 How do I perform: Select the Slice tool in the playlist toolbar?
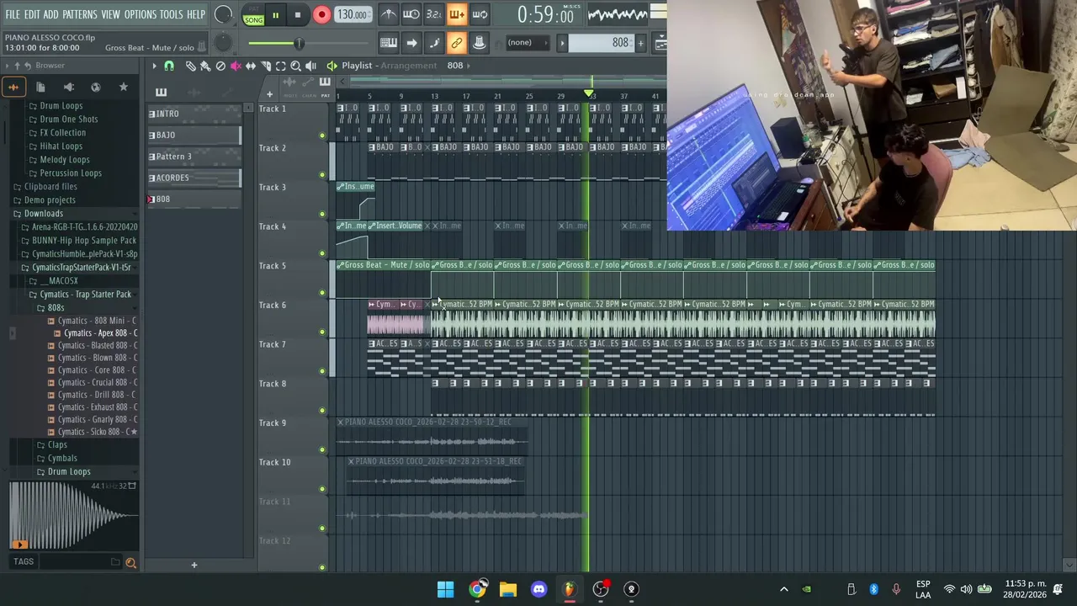point(266,66)
